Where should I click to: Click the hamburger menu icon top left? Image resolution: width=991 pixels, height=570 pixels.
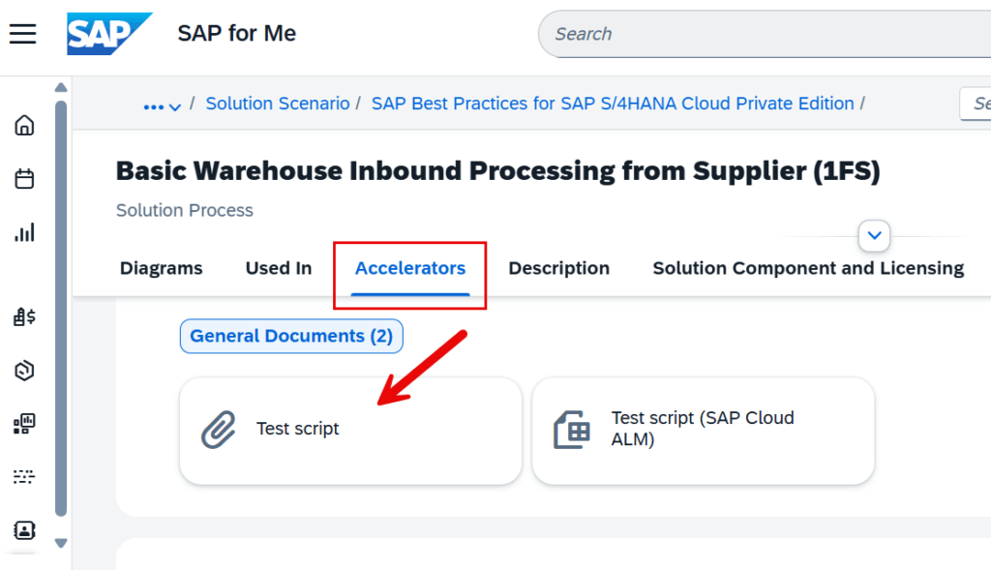tap(23, 33)
